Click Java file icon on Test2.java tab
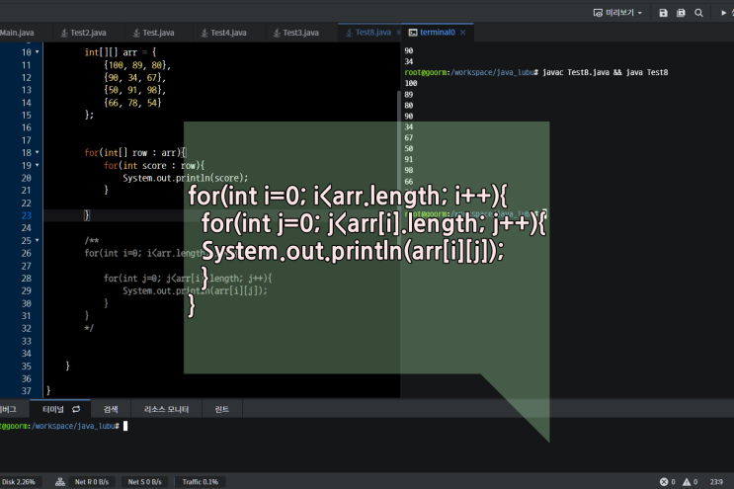The height and width of the screenshot is (489, 734). pyautogui.click(x=64, y=33)
